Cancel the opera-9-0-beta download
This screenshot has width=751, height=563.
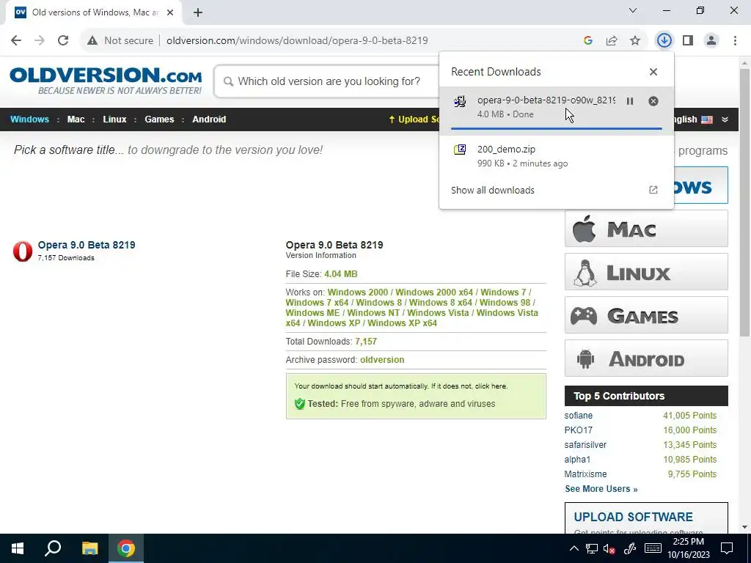click(653, 101)
